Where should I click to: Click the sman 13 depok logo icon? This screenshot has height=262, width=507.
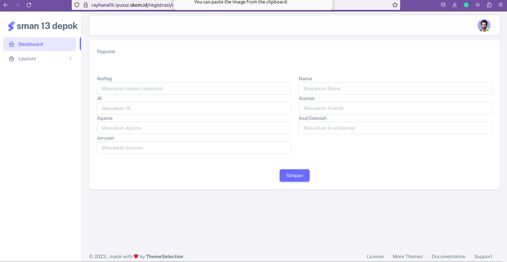11,26
